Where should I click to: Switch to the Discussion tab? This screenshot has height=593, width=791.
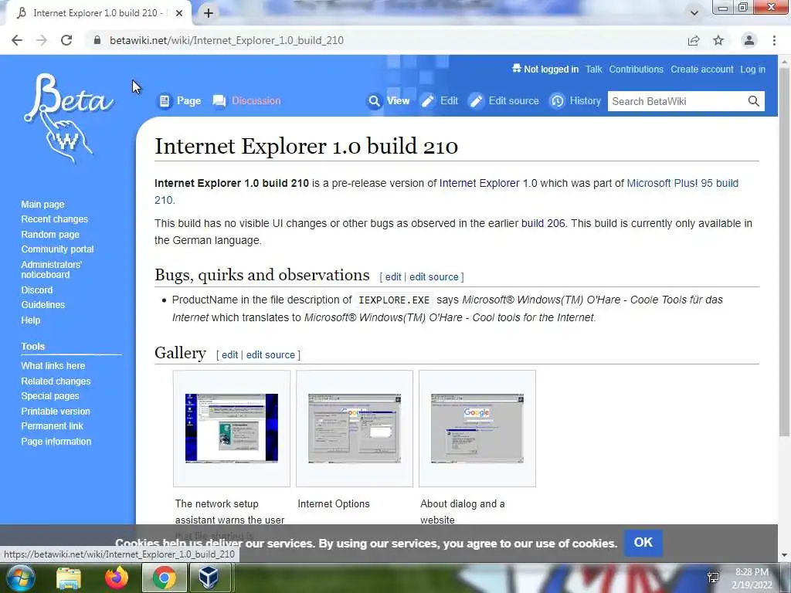[x=246, y=101]
